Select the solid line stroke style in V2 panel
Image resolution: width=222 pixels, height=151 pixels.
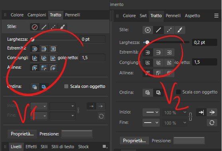pos(158,30)
